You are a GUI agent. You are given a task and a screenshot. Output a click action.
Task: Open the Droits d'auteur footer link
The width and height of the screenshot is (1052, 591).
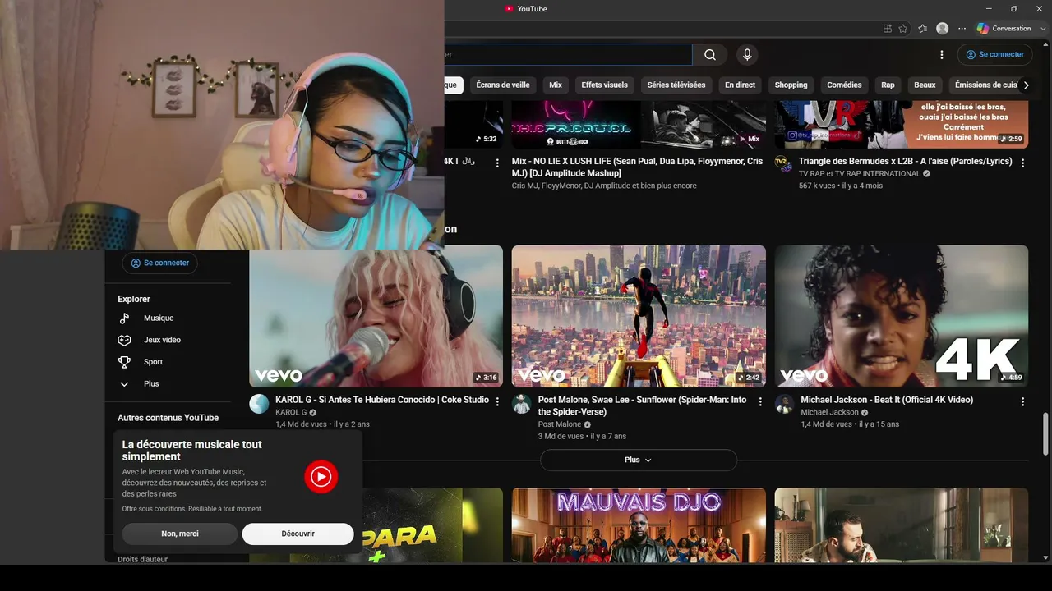142,560
